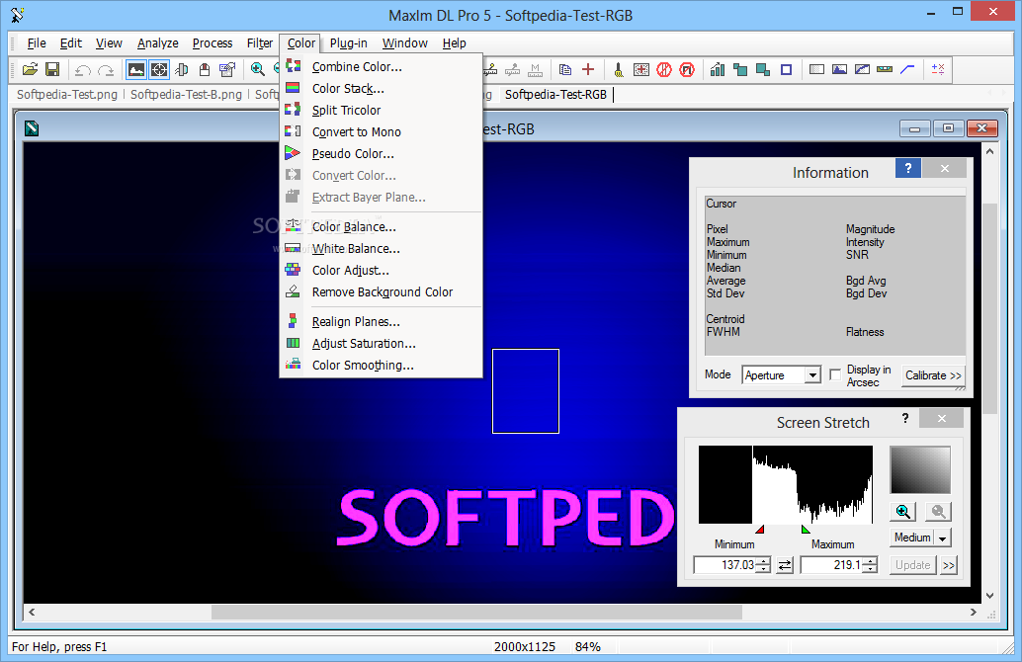Select Color Smoothing... menu item
The image size is (1022, 662).
pyautogui.click(x=382, y=366)
